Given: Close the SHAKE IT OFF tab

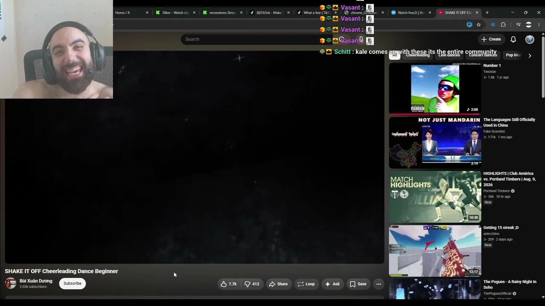Looking at the screenshot, I should [x=477, y=13].
